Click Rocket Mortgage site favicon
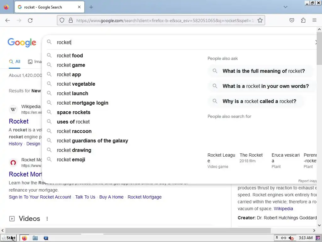 (13, 163)
